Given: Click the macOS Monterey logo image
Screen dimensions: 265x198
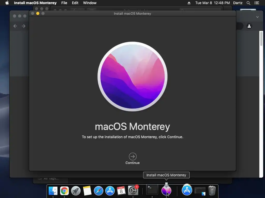Looking at the screenshot, I should (132, 77).
